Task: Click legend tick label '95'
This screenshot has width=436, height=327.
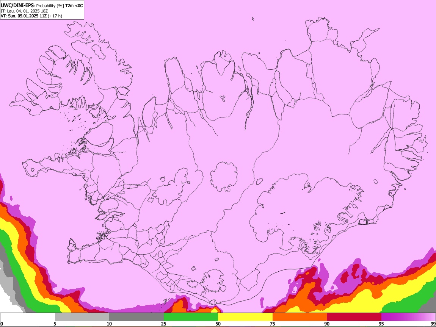Action: [381, 324]
